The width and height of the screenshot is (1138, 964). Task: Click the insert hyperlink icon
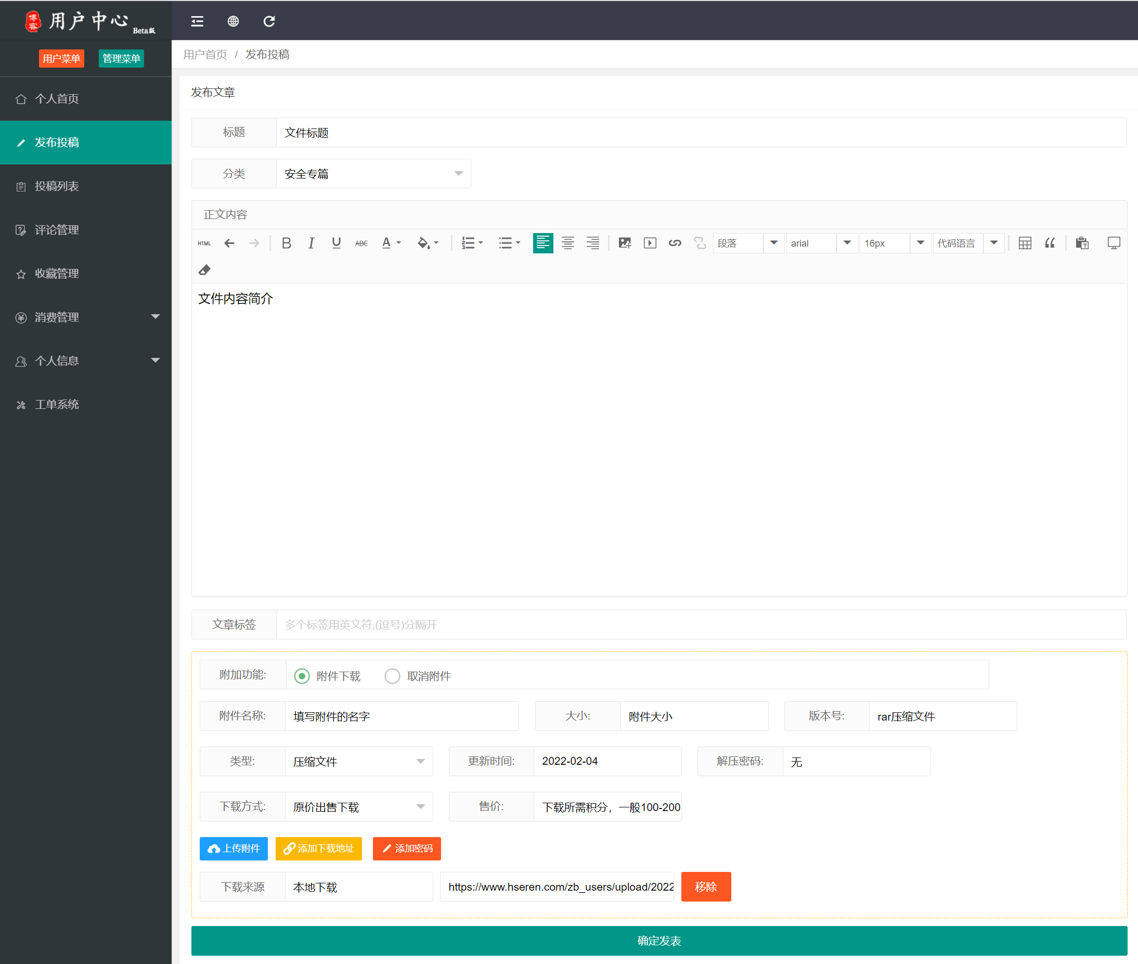675,243
